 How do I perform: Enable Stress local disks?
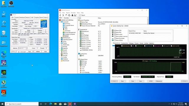[115, 38]
